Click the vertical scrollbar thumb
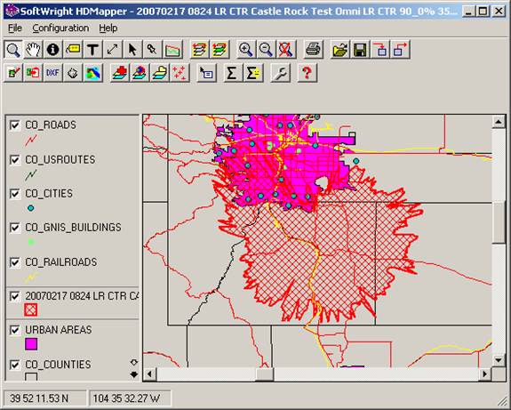 (x=499, y=222)
